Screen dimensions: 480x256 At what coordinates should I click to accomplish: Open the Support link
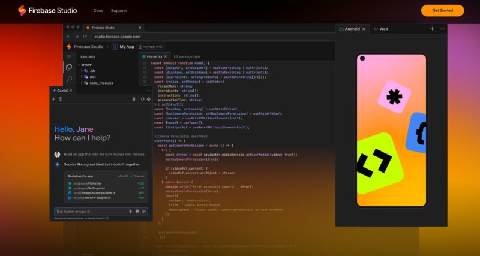119,11
